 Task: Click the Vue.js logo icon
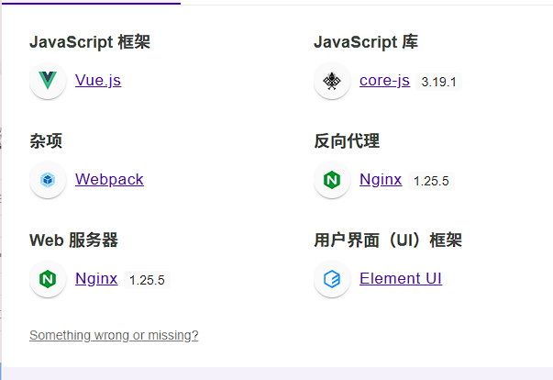pos(48,81)
